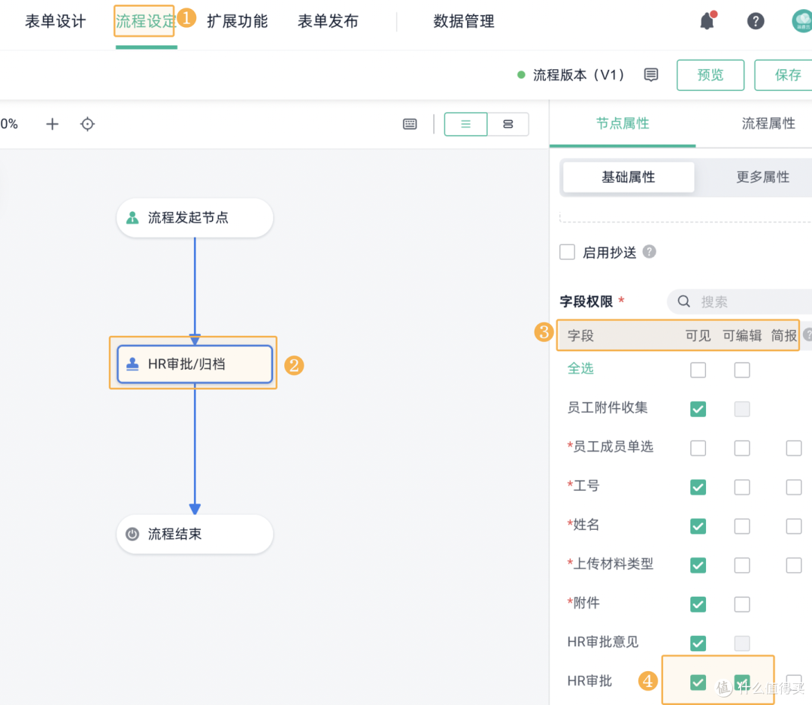Viewport: 812px width, 705px height.
Task: Click the 全选 link
Action: click(x=580, y=368)
